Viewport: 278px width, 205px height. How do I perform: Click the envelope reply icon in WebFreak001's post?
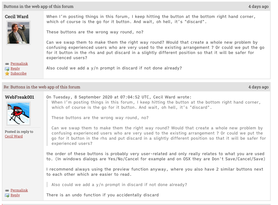click(x=7, y=196)
